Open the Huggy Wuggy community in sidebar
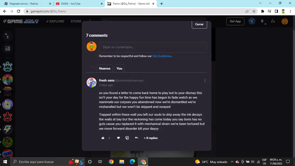 8,154
